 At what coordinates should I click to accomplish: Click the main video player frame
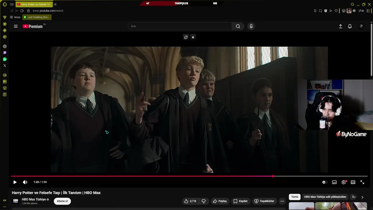tap(189, 110)
